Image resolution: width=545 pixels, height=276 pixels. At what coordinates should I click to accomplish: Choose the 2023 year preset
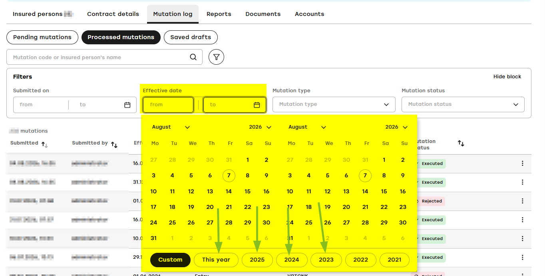click(326, 260)
